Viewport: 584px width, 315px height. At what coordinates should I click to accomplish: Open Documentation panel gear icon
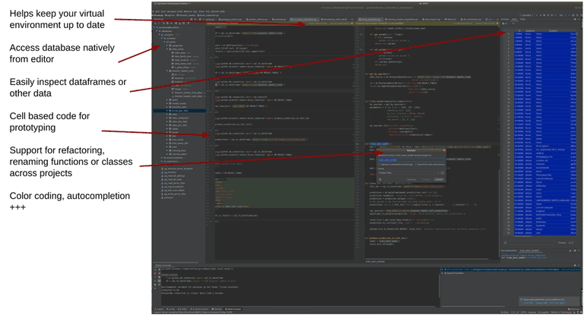tap(575, 250)
